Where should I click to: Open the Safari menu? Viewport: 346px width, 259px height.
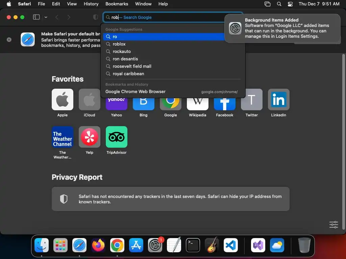pos(24,4)
